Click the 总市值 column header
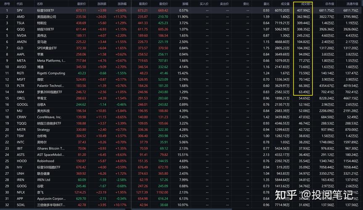The image size is (363, 210). (329, 4)
